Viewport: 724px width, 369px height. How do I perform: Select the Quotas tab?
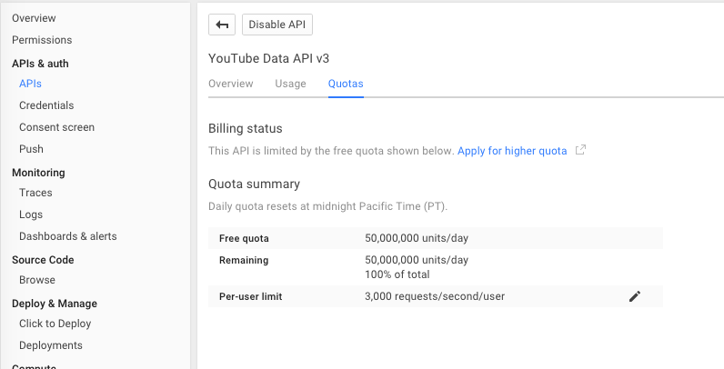pyautogui.click(x=346, y=84)
